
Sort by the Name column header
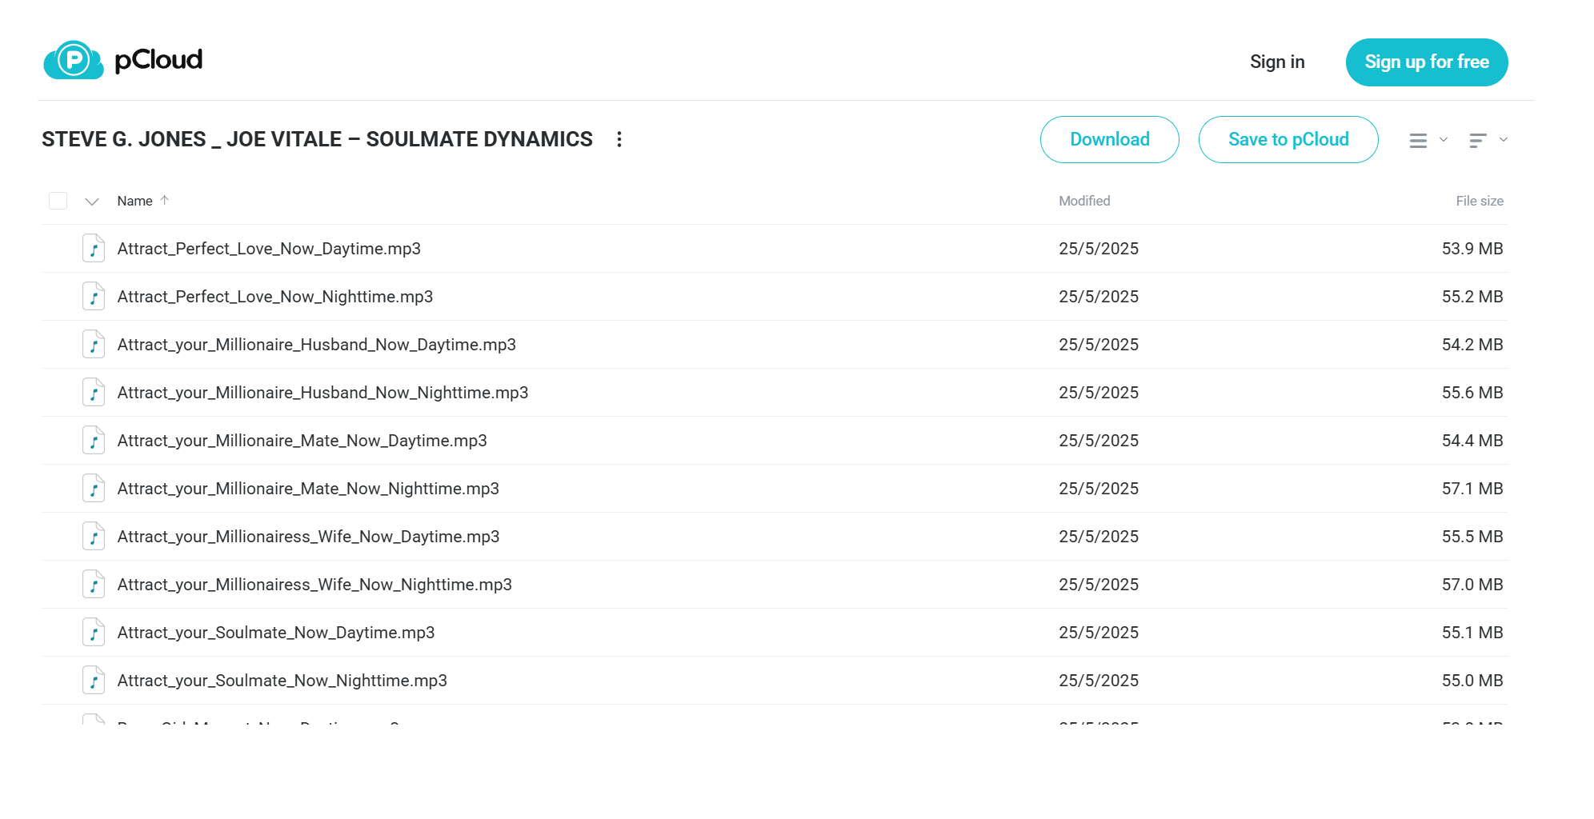134,201
